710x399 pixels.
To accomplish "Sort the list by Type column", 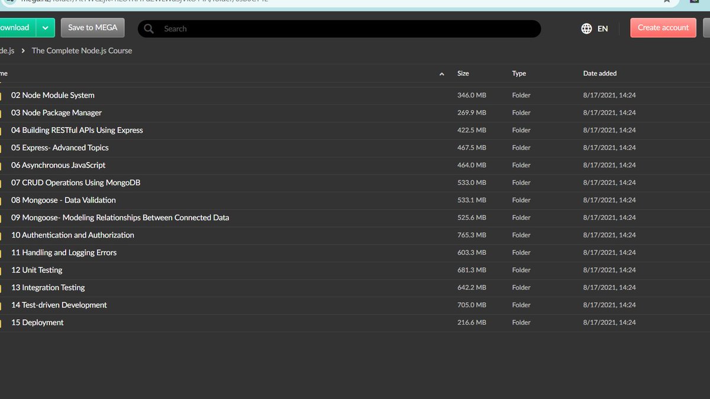I will [x=519, y=73].
